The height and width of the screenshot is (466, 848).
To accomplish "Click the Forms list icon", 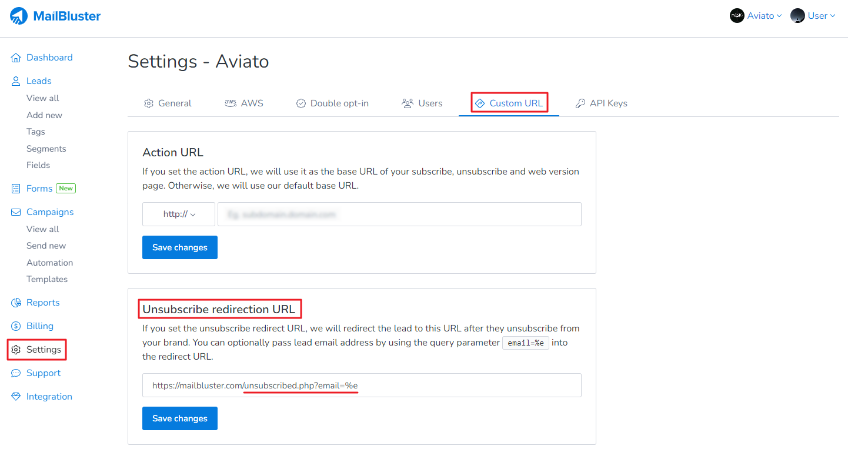I will point(16,189).
